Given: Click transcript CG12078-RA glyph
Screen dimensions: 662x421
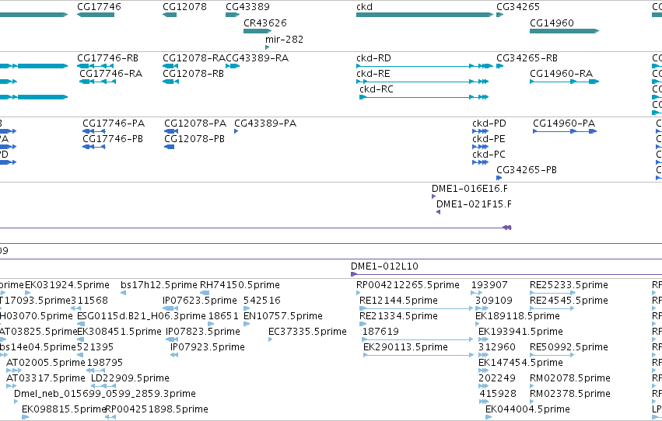Looking at the screenshot, I should pos(170,66).
